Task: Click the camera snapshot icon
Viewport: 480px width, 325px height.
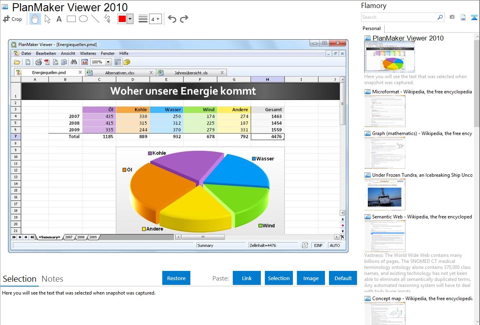Action: (x=452, y=17)
